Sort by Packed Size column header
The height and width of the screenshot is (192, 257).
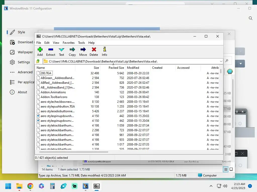coord(113,67)
